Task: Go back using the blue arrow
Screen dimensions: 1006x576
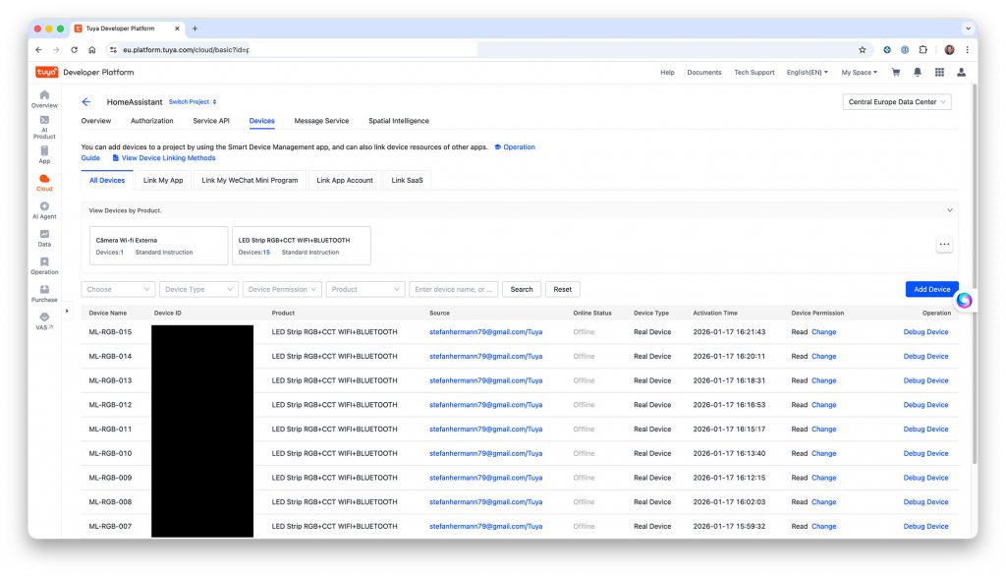Action: click(86, 101)
